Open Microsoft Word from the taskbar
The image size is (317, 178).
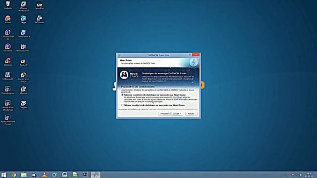click(65, 175)
